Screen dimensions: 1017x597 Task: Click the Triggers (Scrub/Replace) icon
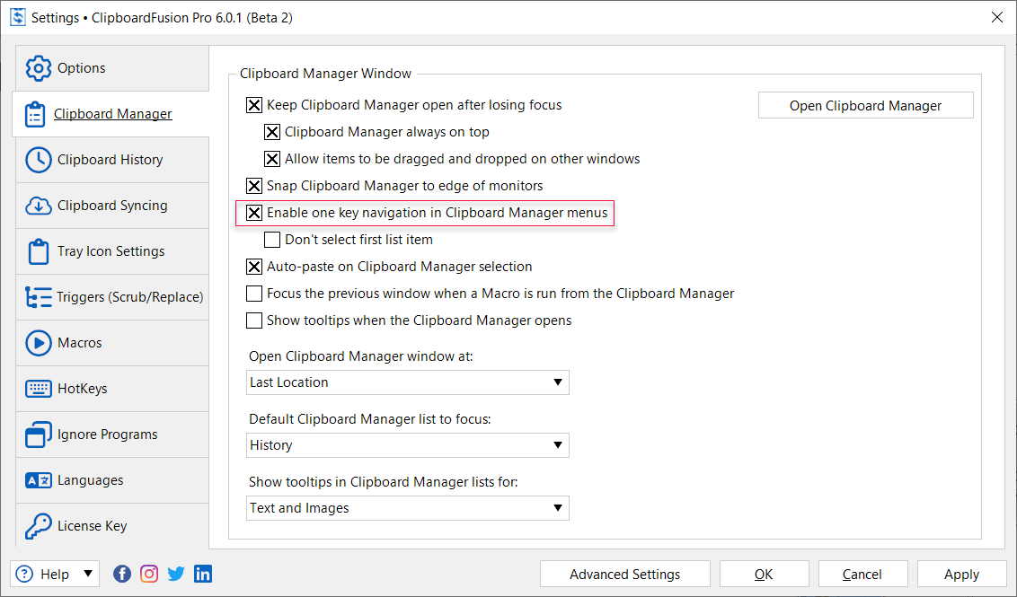click(38, 297)
